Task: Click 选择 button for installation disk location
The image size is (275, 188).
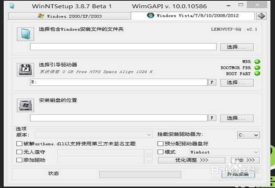Action: 237,118
